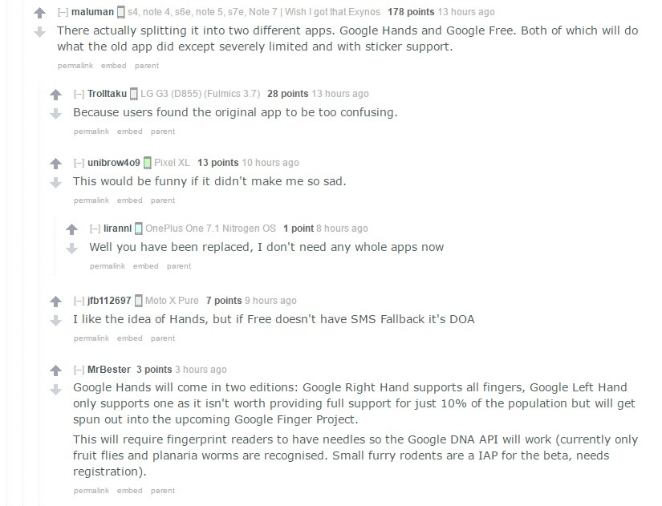Viewport: 662px width, 506px height.
Task: Open the MrBester user profile
Action: 109,370
